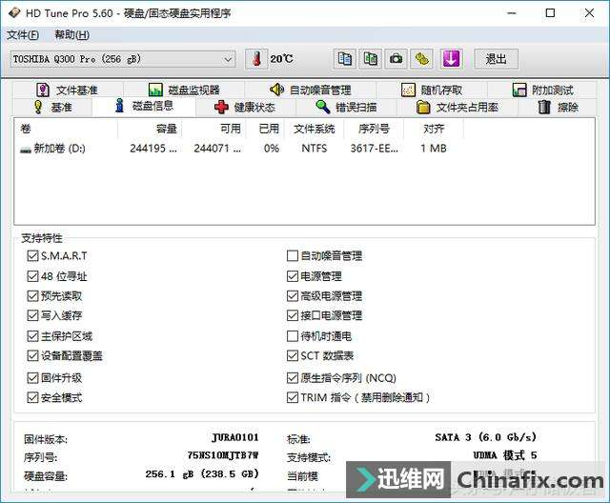Click the UDMA 模式 5 supported mode value

(505, 455)
